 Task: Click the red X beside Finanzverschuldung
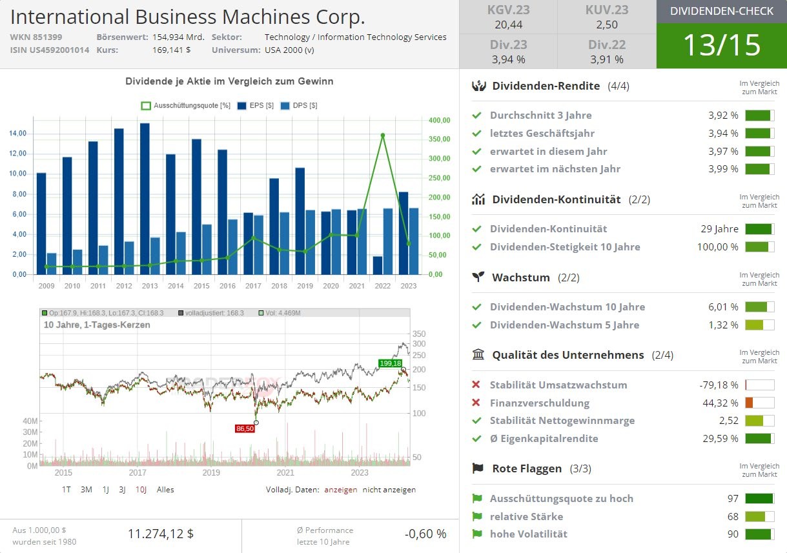[x=476, y=403]
